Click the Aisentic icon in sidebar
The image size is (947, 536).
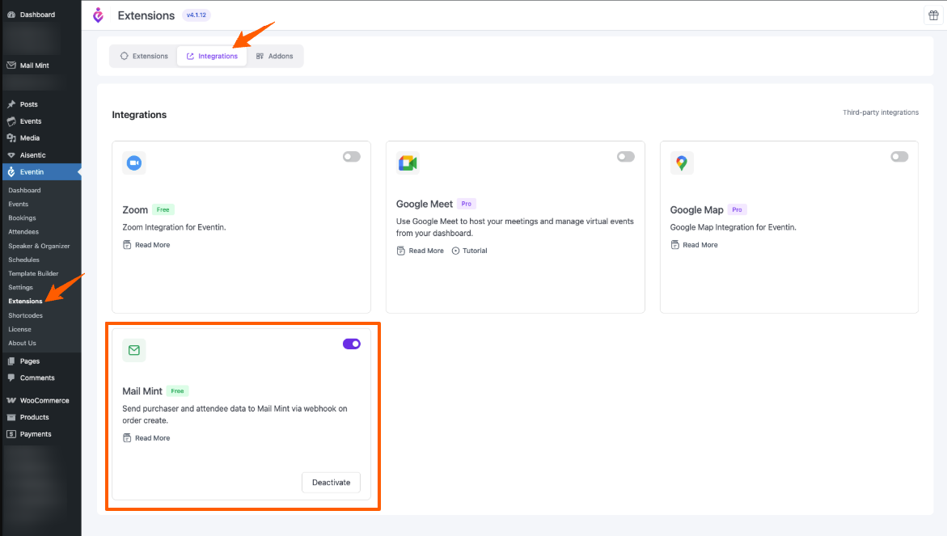click(x=11, y=155)
